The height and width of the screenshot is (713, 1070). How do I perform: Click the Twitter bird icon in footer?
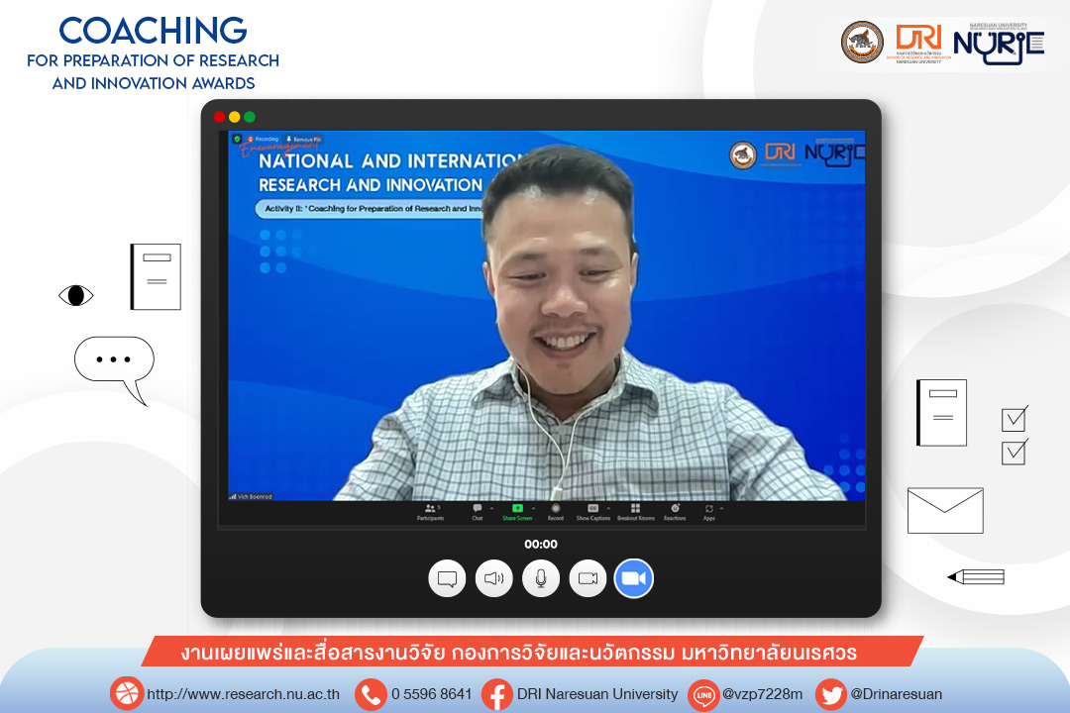(x=831, y=694)
